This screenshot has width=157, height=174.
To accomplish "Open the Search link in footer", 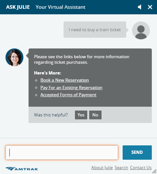I will (x=121, y=167).
